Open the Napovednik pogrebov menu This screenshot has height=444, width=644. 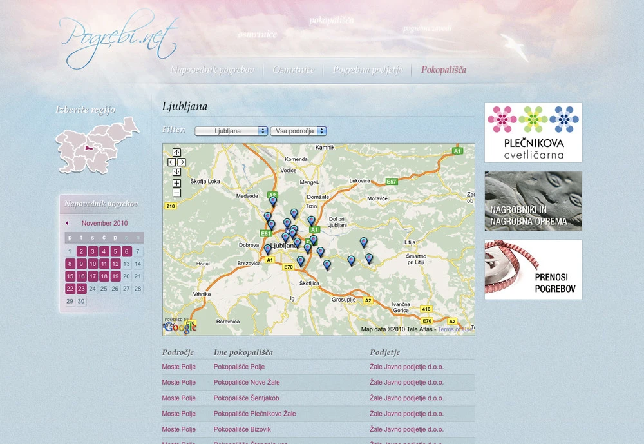coord(212,70)
